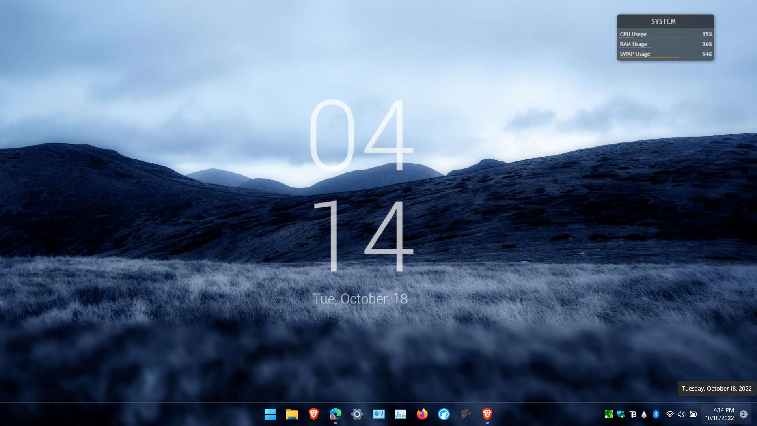Click the volume speaker tray icon
Viewport: 757px width, 426px height.
coord(681,414)
